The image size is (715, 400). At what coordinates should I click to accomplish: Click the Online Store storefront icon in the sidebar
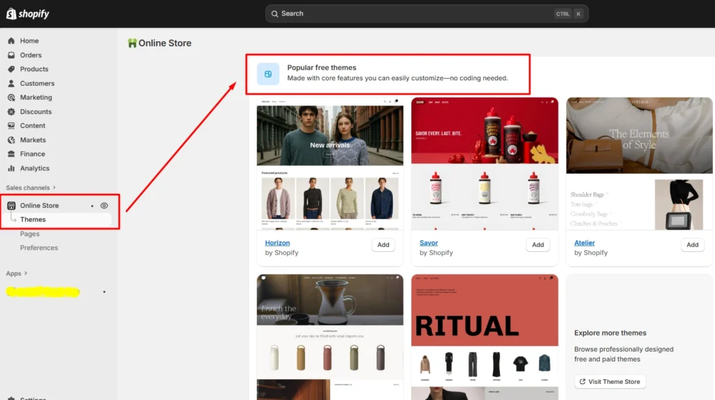point(11,205)
